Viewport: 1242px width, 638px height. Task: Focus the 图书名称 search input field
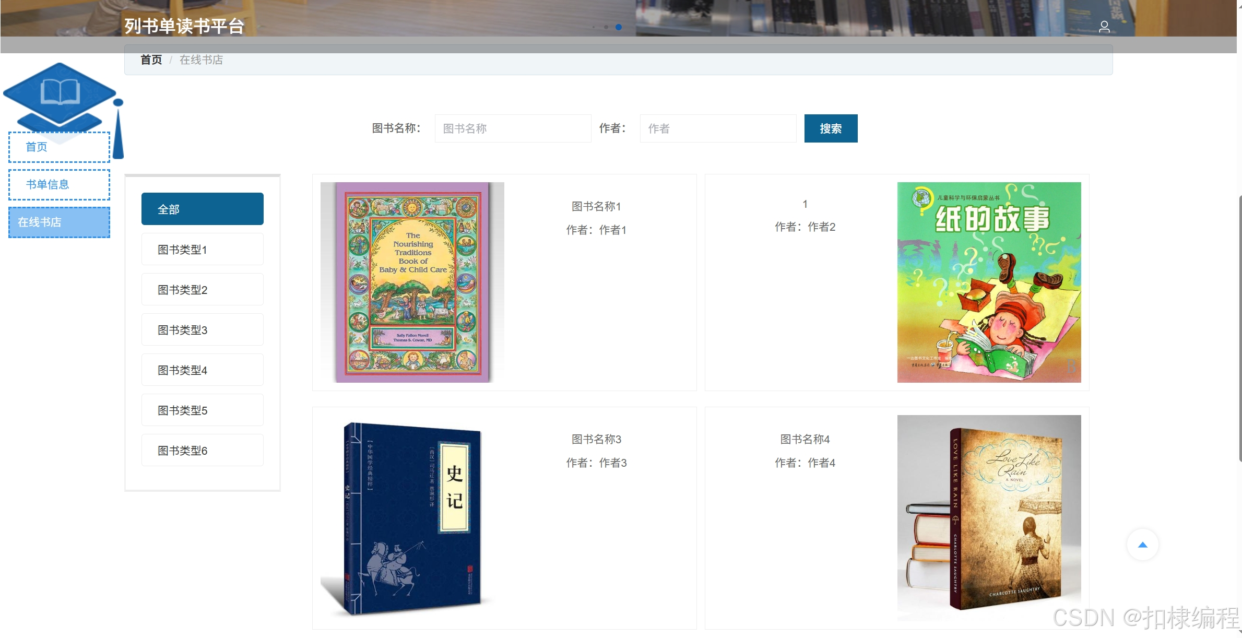[x=513, y=128]
